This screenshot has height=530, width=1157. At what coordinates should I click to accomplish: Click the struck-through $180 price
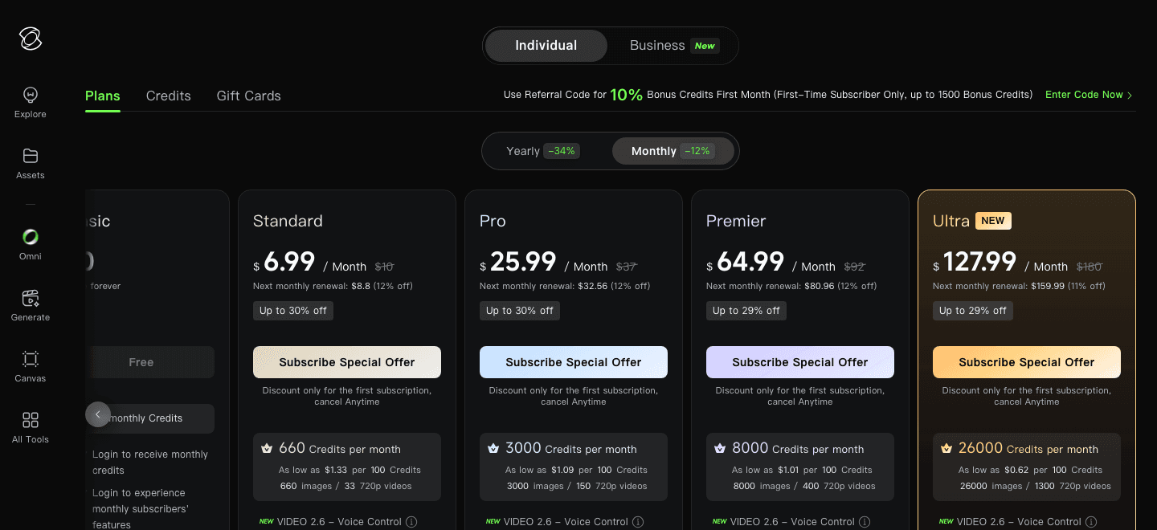[x=1090, y=267]
